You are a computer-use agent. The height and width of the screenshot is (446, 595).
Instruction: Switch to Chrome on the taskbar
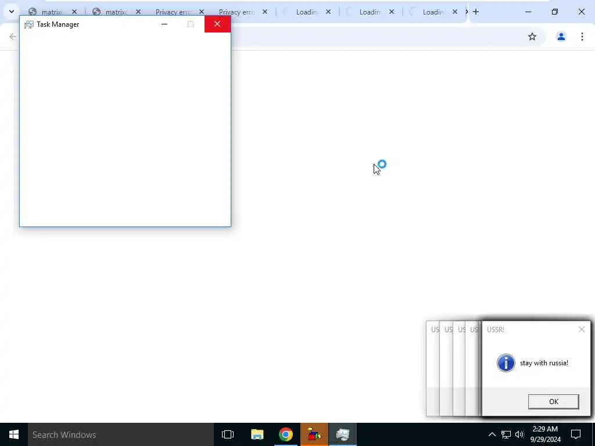pyautogui.click(x=286, y=434)
